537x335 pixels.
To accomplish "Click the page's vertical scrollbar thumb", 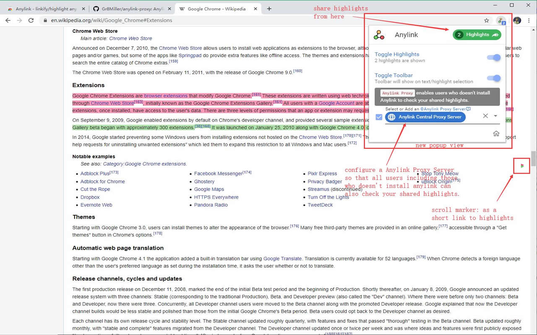I will click(533, 158).
